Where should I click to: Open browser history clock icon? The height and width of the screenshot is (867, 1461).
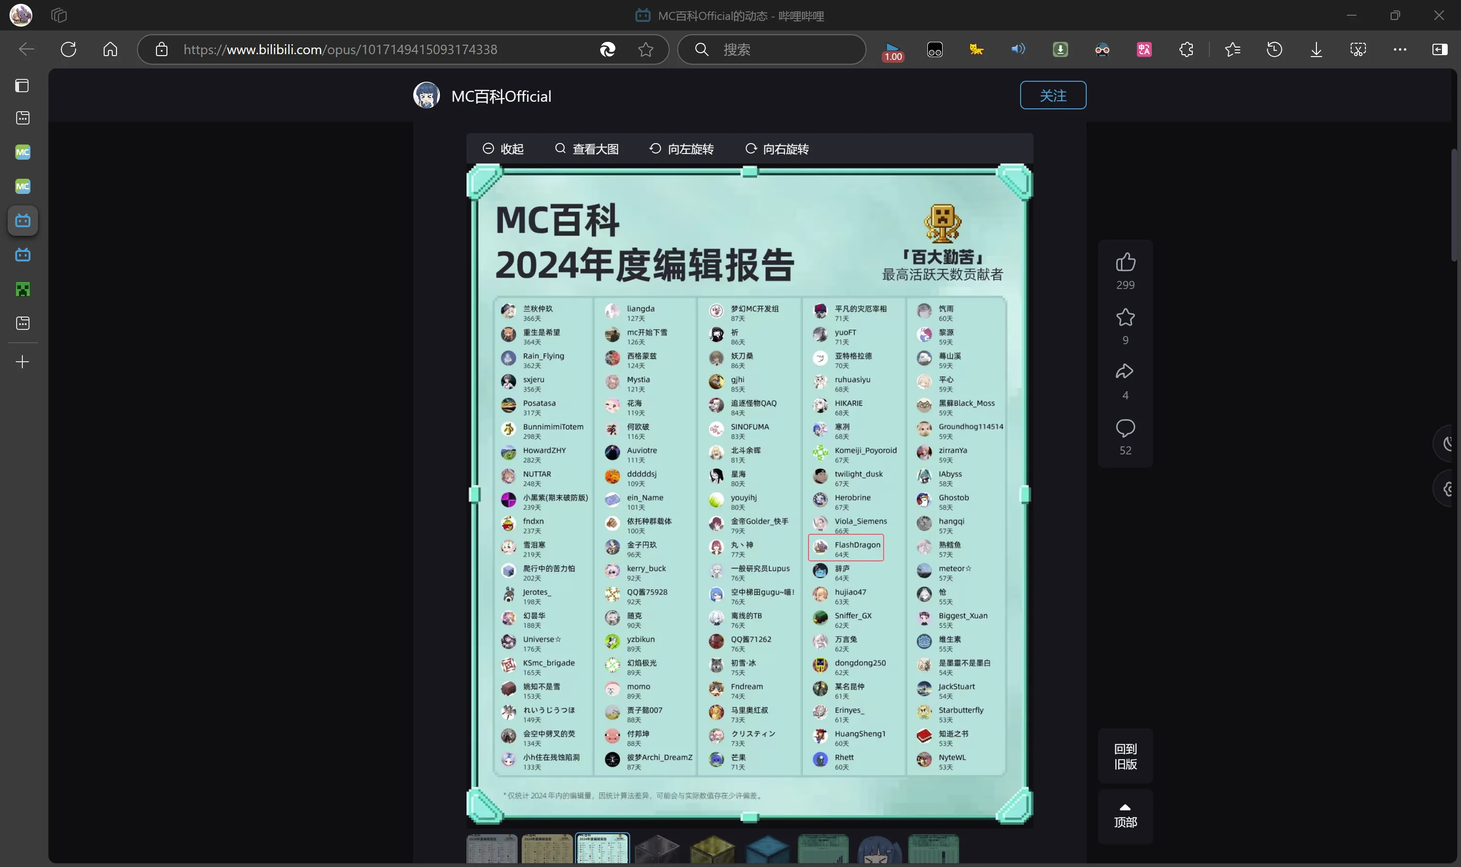1274,49
